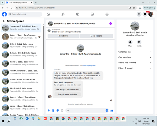Open the browser tab search dropdown
The width and height of the screenshot is (157, 126).
click(3, 3)
